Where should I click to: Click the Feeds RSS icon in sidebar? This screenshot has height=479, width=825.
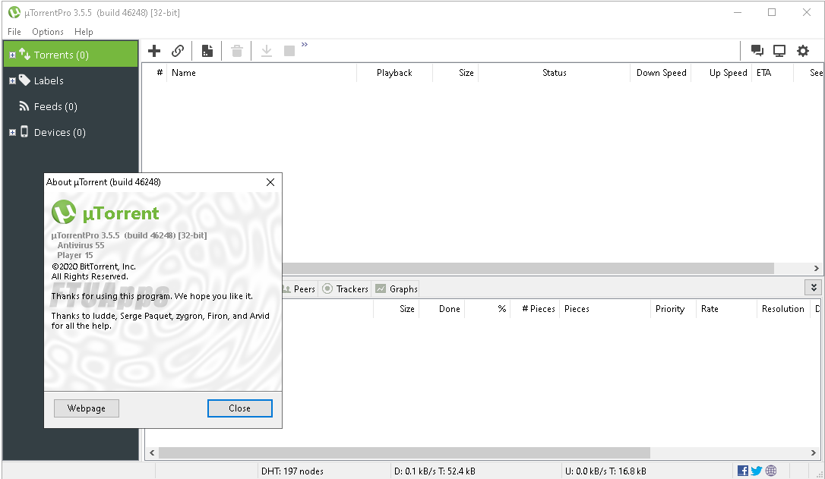pyautogui.click(x=24, y=106)
